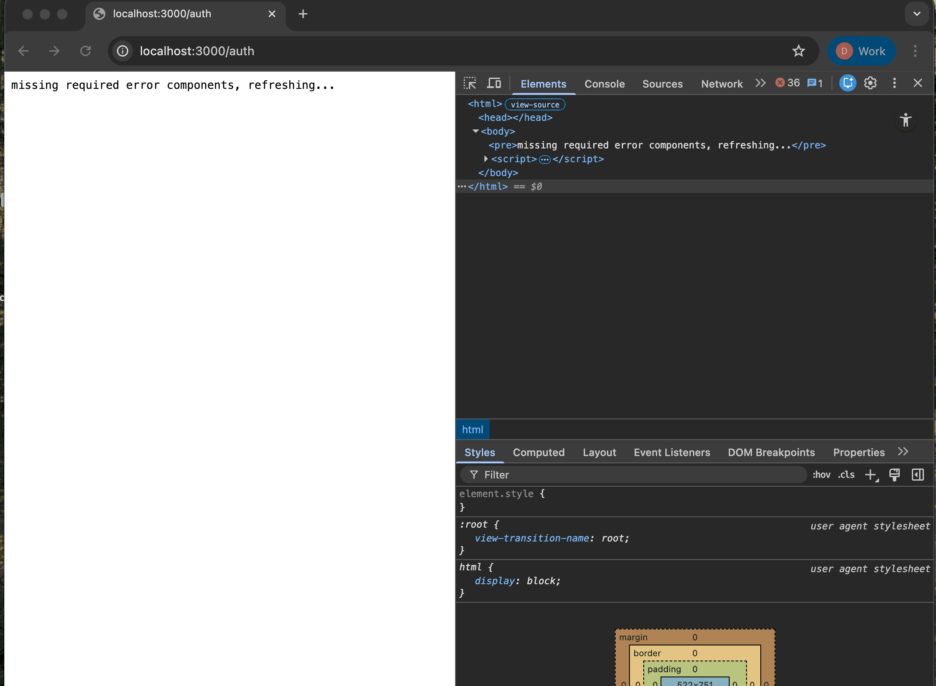Click the view-source badge
Viewport: 936px width, 686px height.
tap(535, 104)
